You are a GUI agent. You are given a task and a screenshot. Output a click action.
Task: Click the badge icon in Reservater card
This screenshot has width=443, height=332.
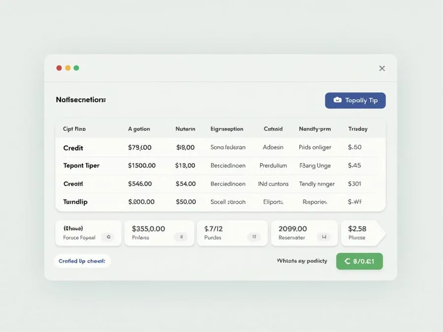pos(324,237)
